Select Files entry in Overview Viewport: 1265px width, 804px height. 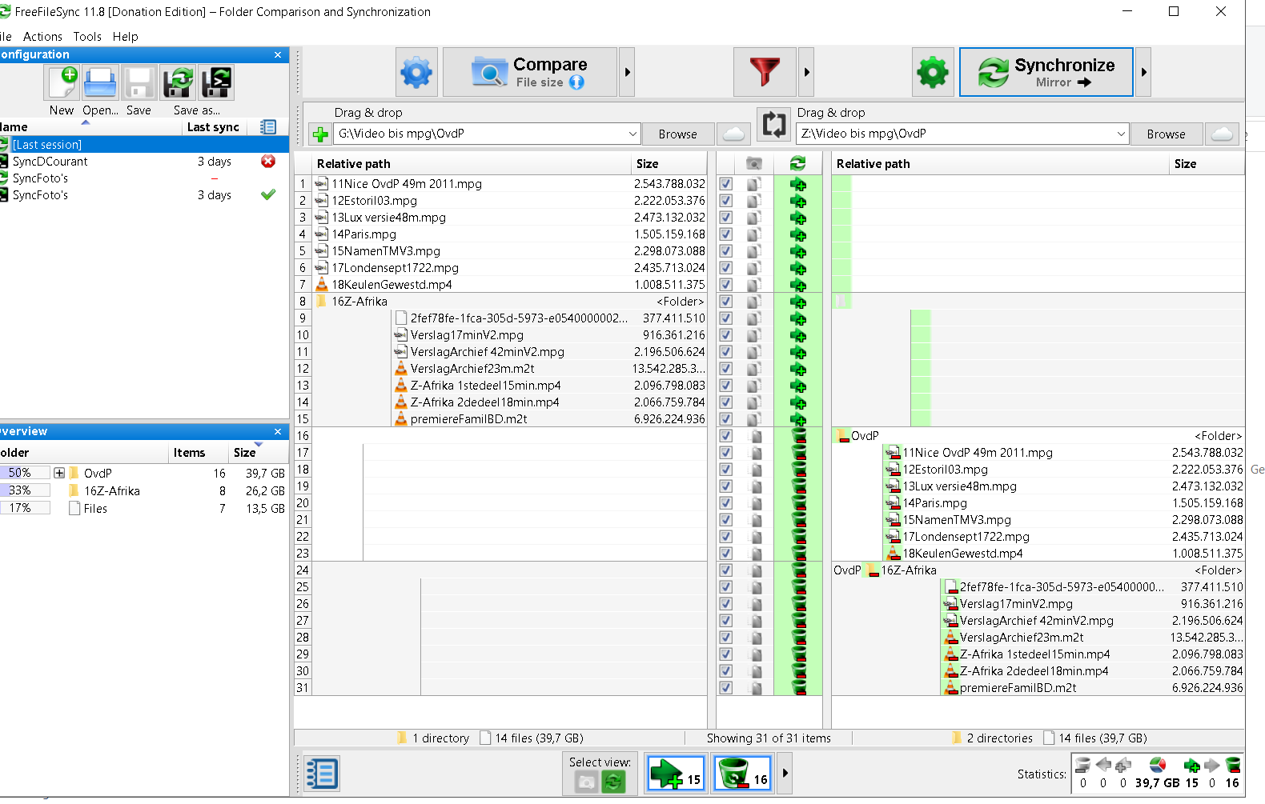point(95,509)
